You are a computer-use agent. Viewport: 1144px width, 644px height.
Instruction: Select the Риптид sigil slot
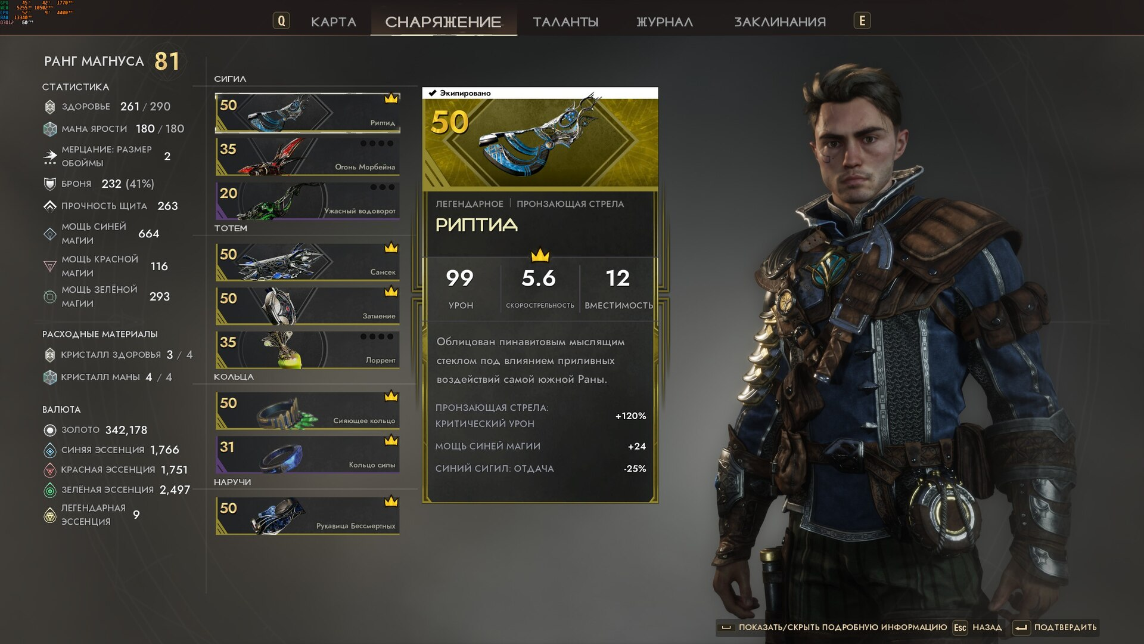pos(307,113)
